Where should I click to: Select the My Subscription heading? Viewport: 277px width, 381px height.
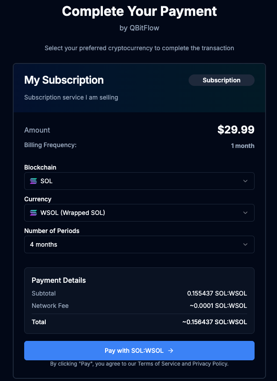coord(64,80)
